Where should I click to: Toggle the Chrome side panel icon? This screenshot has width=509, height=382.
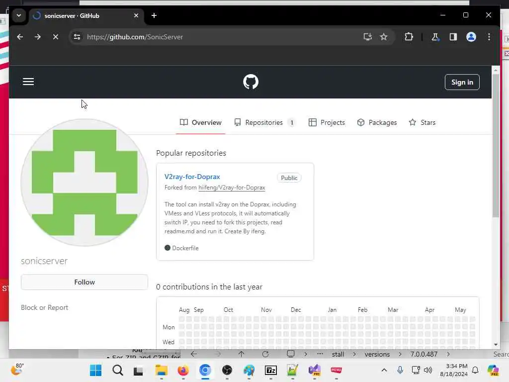[x=453, y=37]
